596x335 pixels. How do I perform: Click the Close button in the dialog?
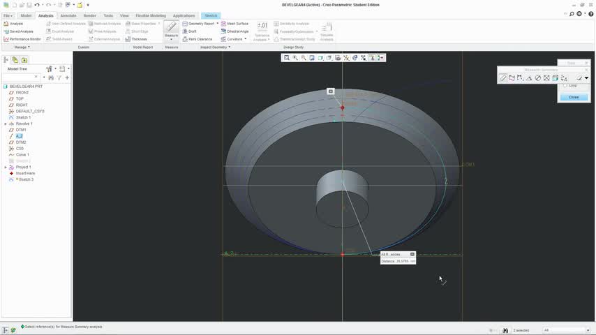(x=574, y=97)
